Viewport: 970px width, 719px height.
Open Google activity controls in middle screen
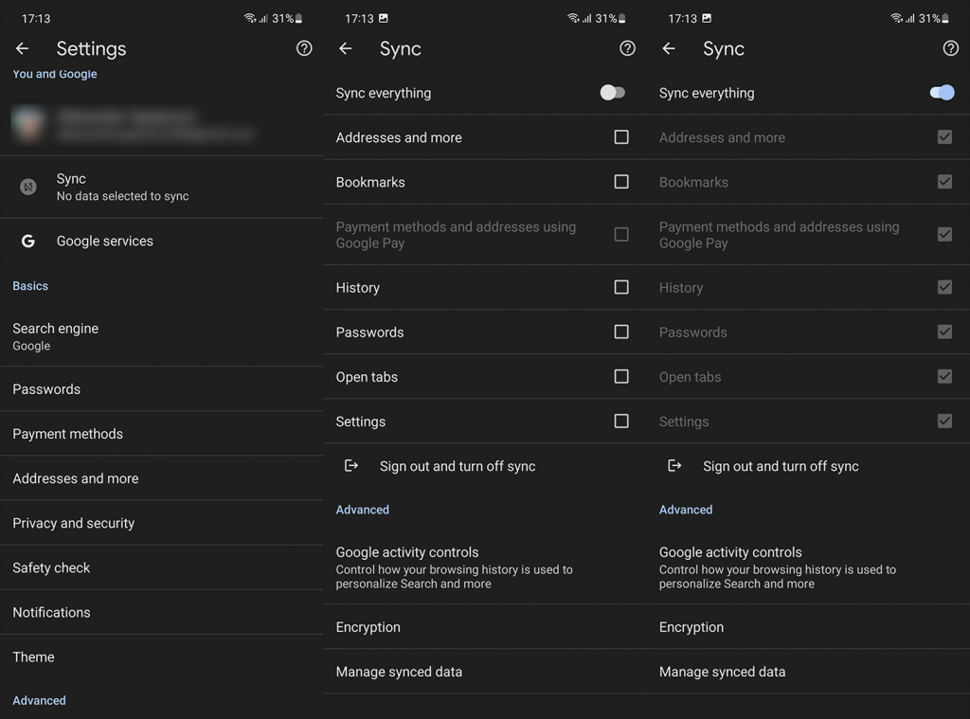tap(485, 567)
